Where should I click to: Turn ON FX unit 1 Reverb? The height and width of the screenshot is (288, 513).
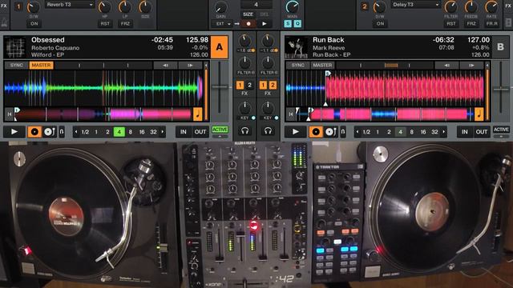coord(34,23)
